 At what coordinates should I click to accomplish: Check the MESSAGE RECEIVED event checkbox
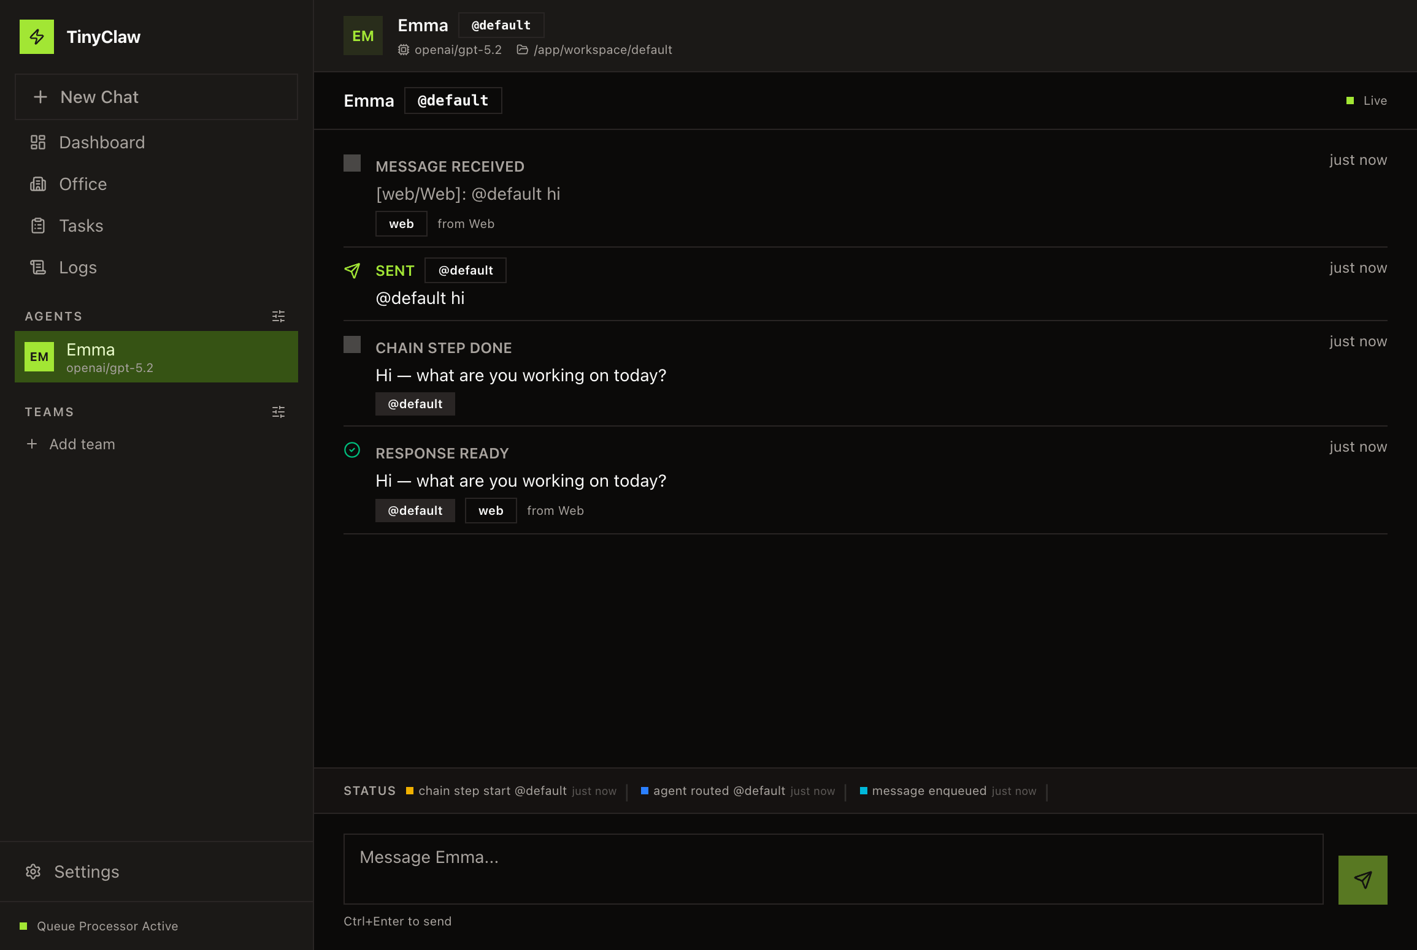pyautogui.click(x=352, y=164)
